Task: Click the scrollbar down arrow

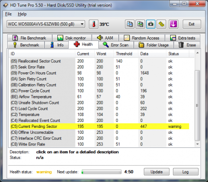Action: tap(198, 144)
